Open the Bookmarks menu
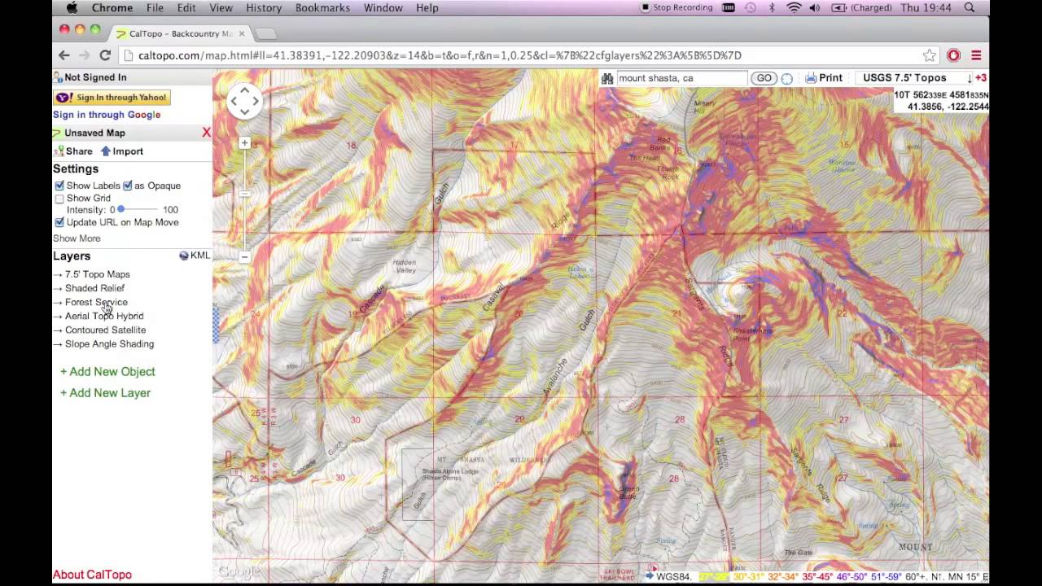1042x586 pixels. click(323, 7)
